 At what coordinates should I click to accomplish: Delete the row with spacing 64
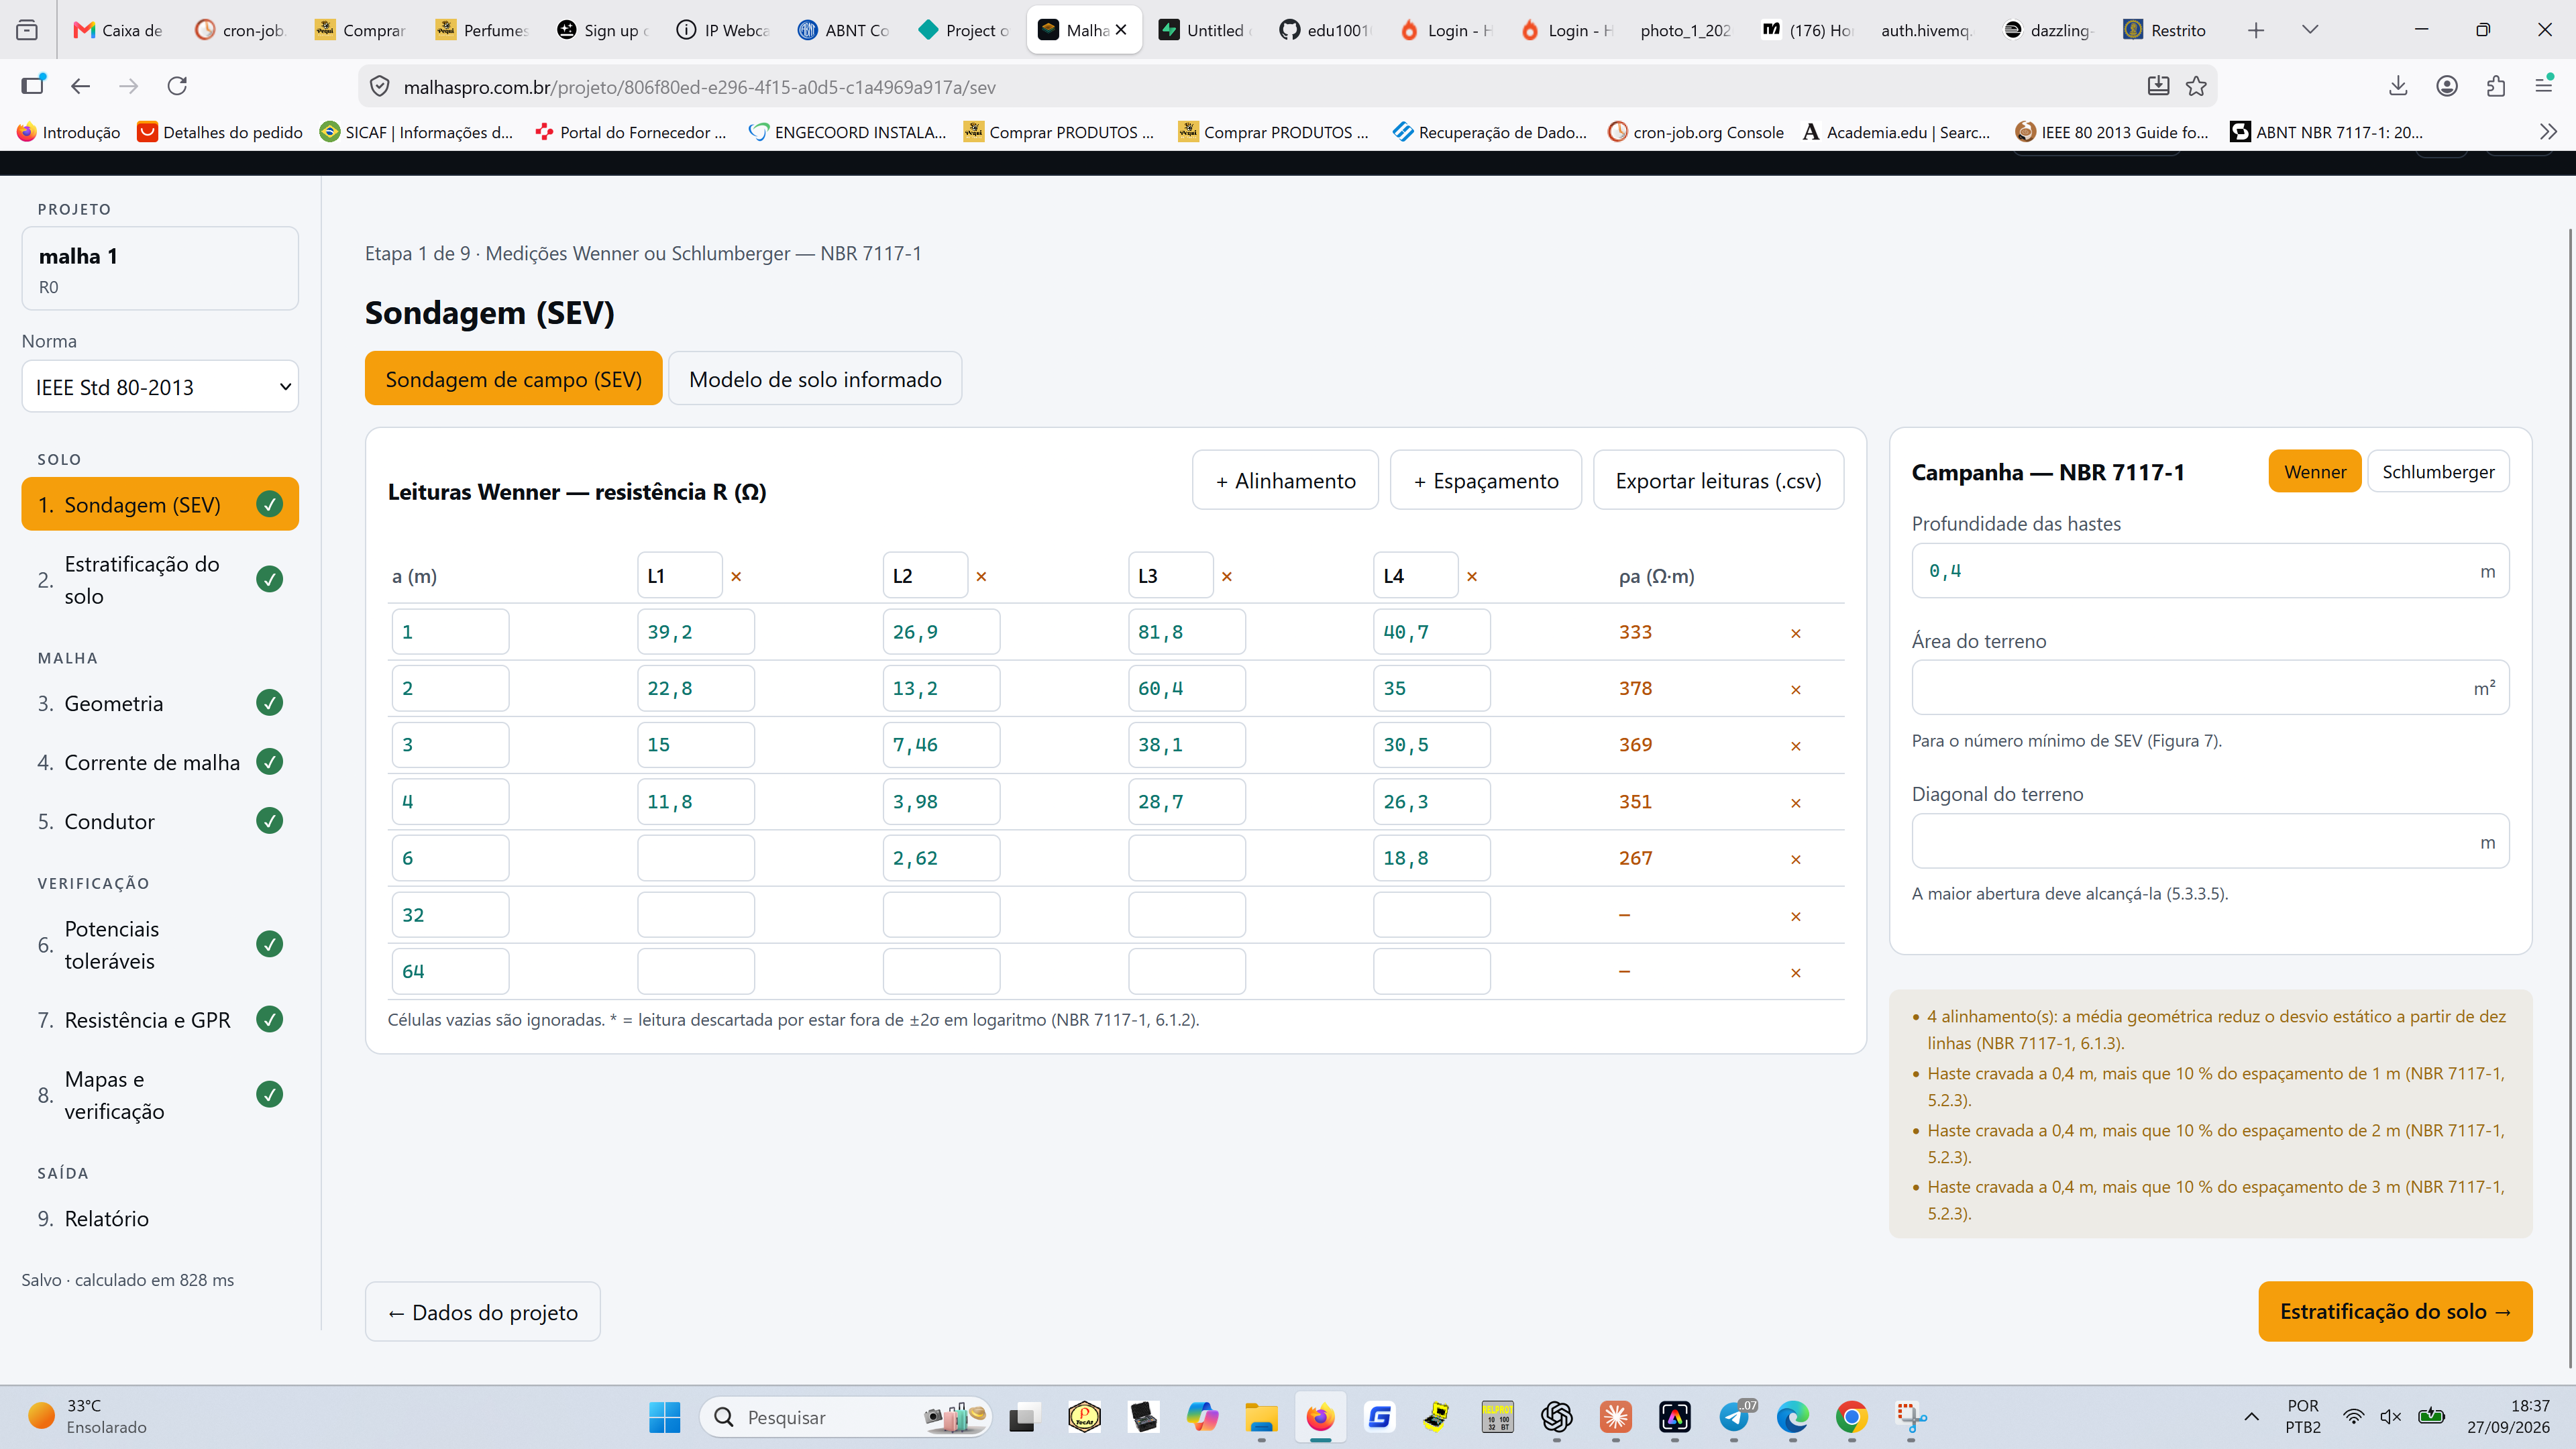(1796, 972)
